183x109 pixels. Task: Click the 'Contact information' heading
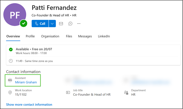pos(23,72)
